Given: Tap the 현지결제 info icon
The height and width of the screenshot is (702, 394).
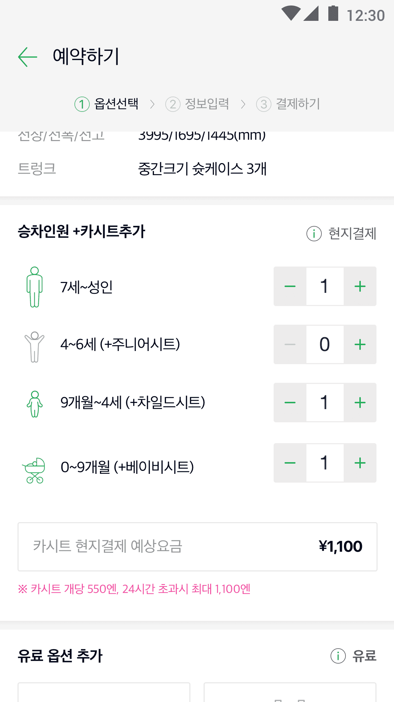Looking at the screenshot, I should pos(314,234).
